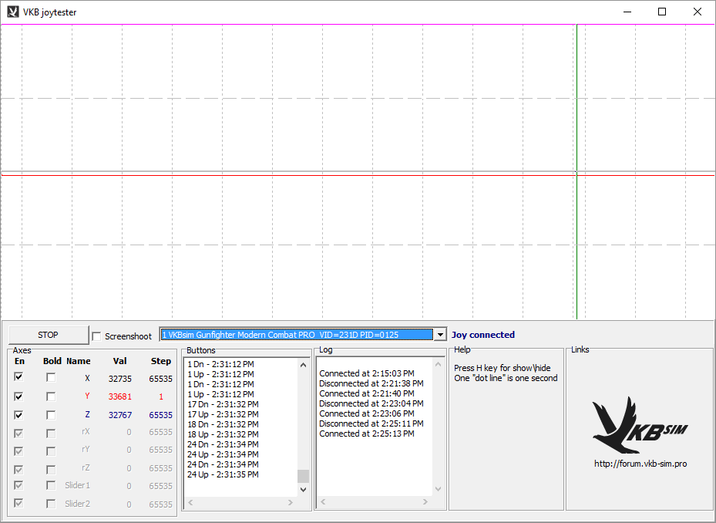716x523 pixels.
Task: Check the Bold box for Y axis
Action: click(x=51, y=396)
